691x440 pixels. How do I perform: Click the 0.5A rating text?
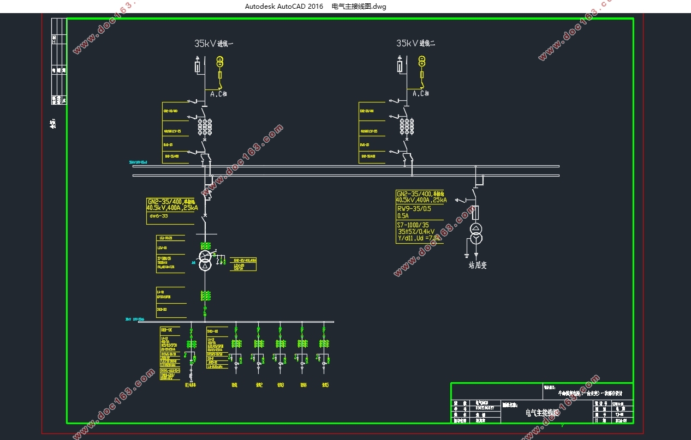click(403, 215)
